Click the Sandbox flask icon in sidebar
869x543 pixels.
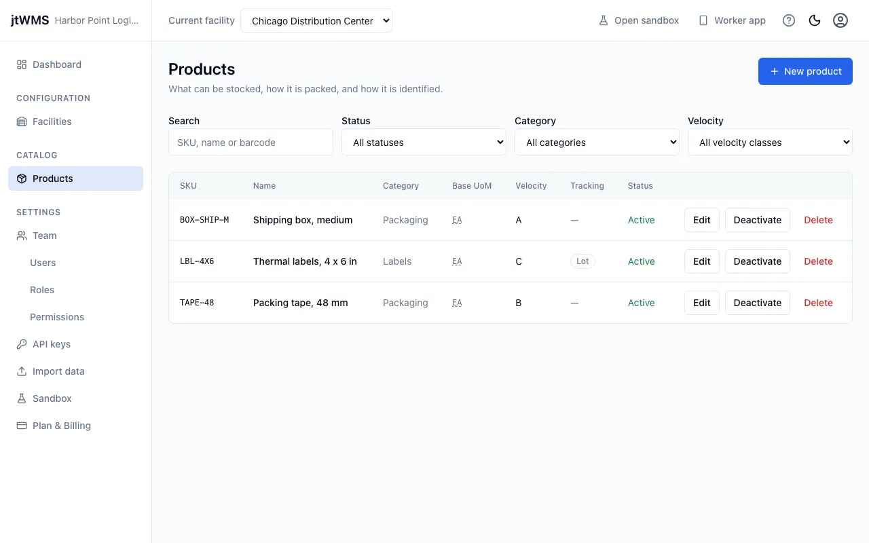(x=22, y=398)
